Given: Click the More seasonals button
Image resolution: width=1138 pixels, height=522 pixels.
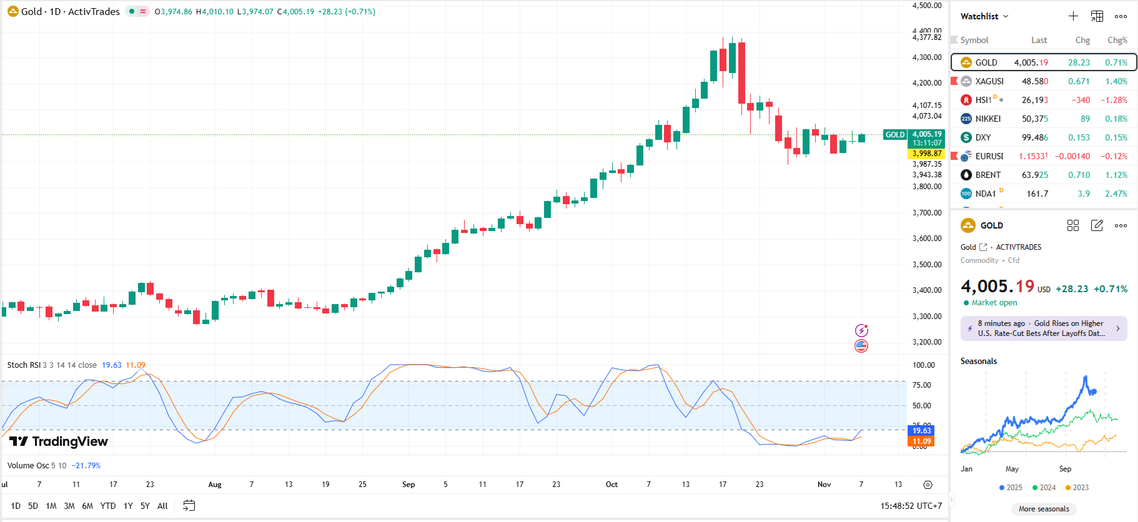Looking at the screenshot, I should 1044,509.
